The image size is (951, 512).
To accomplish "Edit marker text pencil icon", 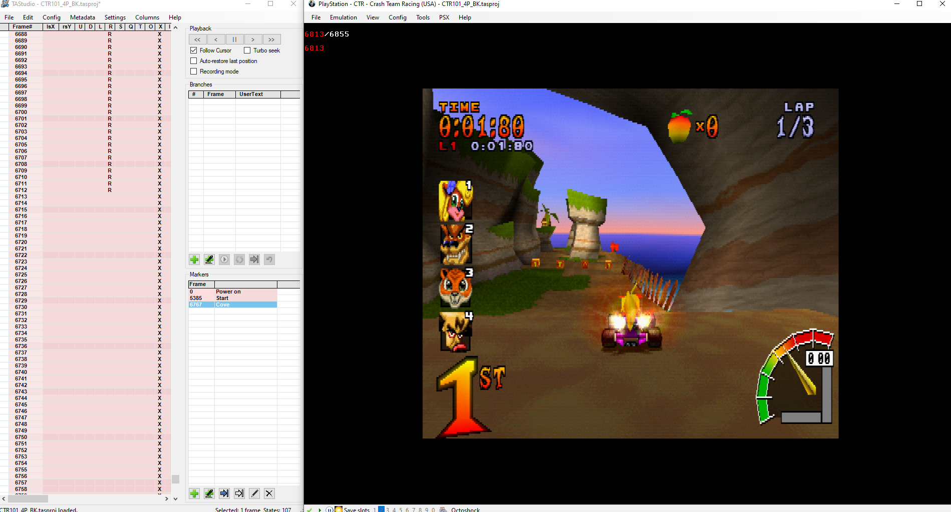I will pos(254,493).
